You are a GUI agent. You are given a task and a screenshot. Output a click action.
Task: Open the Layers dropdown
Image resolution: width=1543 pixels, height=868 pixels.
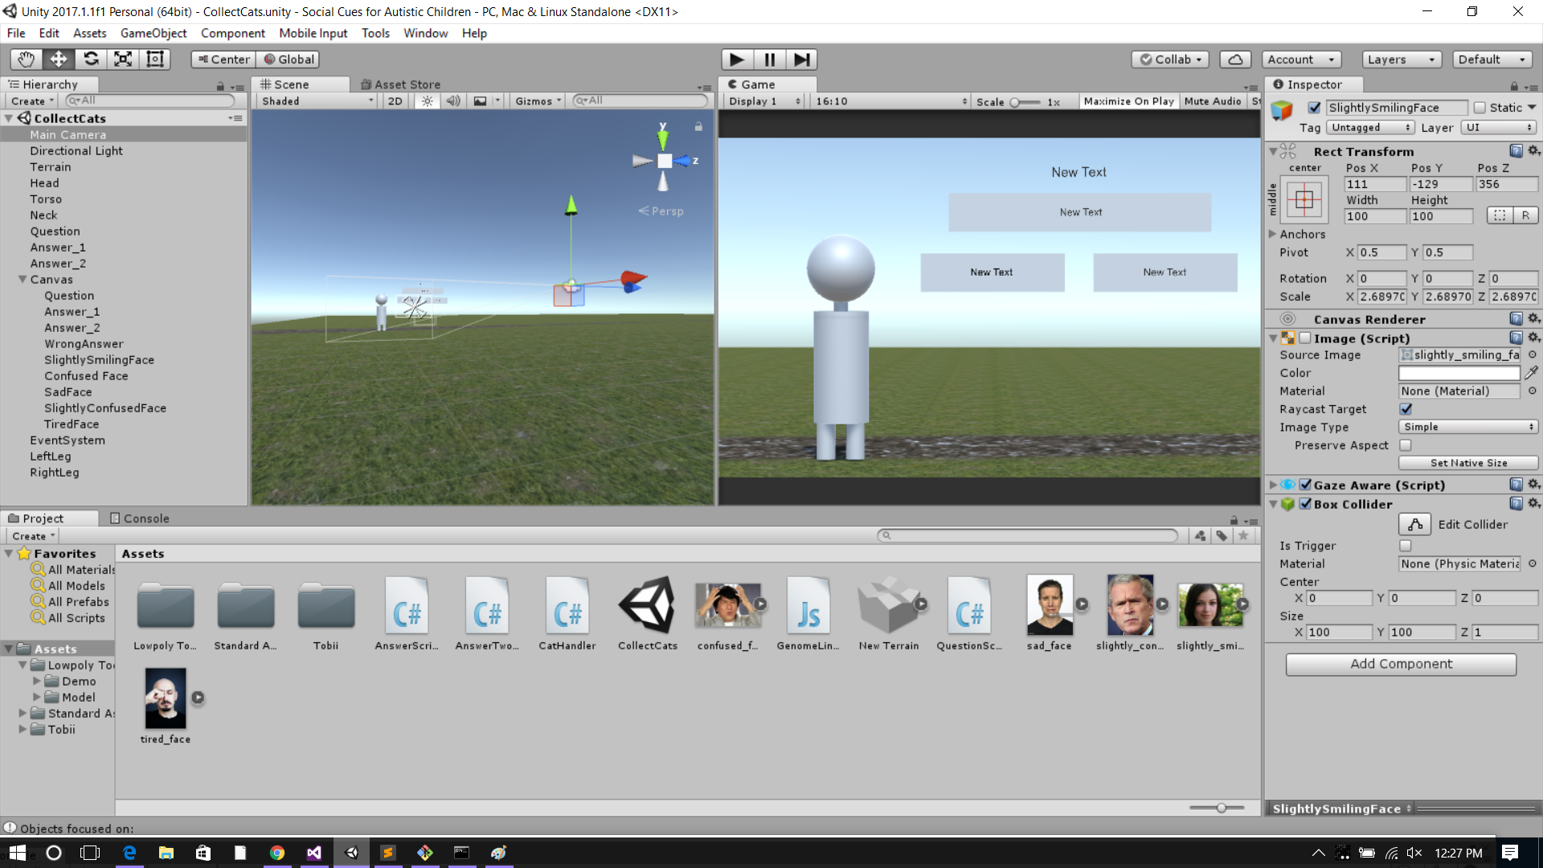coord(1401,59)
